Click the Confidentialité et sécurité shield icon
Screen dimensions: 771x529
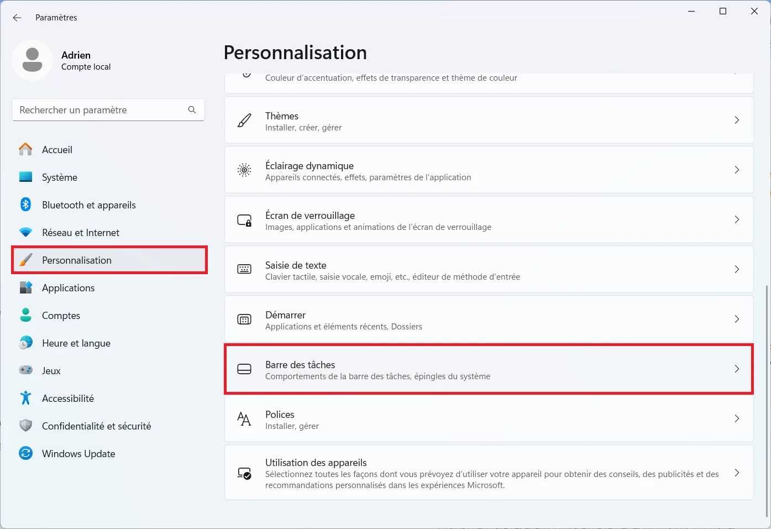25,426
